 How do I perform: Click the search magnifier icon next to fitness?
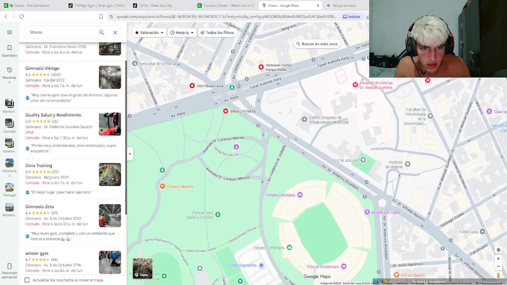coord(102,32)
